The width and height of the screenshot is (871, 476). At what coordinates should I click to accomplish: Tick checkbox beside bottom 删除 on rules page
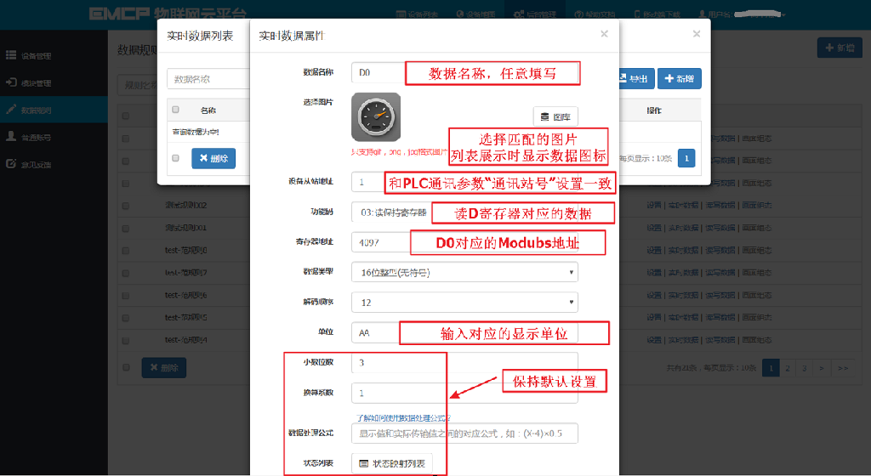tap(126, 368)
